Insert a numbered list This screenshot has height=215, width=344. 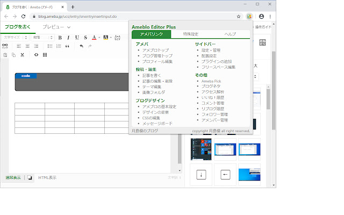[x=59, y=46]
